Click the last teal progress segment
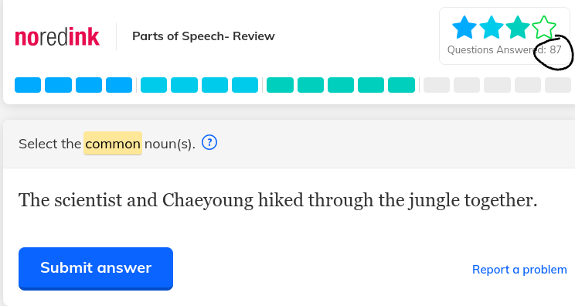The height and width of the screenshot is (306, 575). (x=402, y=85)
